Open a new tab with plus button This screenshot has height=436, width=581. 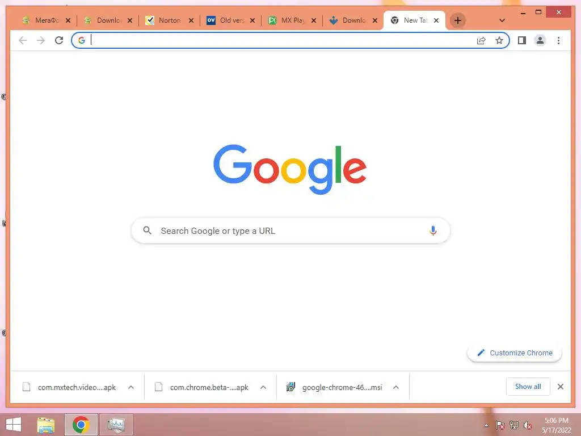coord(458,20)
